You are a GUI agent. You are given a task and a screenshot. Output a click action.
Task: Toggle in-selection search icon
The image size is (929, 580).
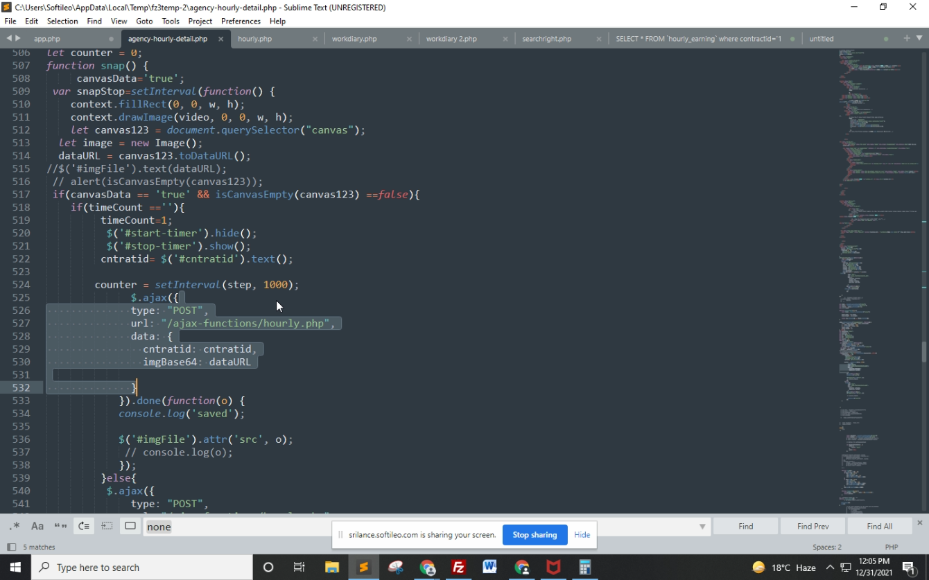107,526
